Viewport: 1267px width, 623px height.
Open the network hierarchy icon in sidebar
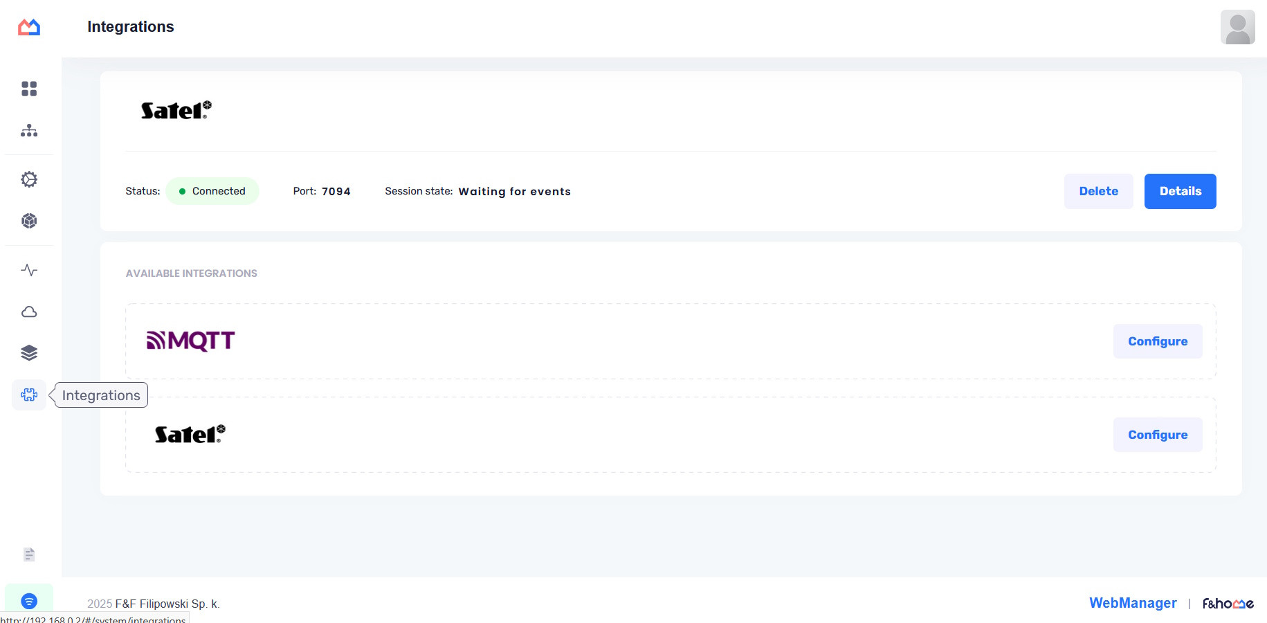tap(29, 131)
